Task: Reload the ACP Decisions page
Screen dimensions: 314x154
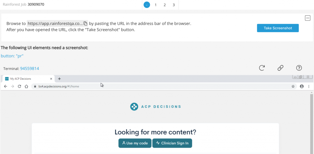Action: click(19, 86)
